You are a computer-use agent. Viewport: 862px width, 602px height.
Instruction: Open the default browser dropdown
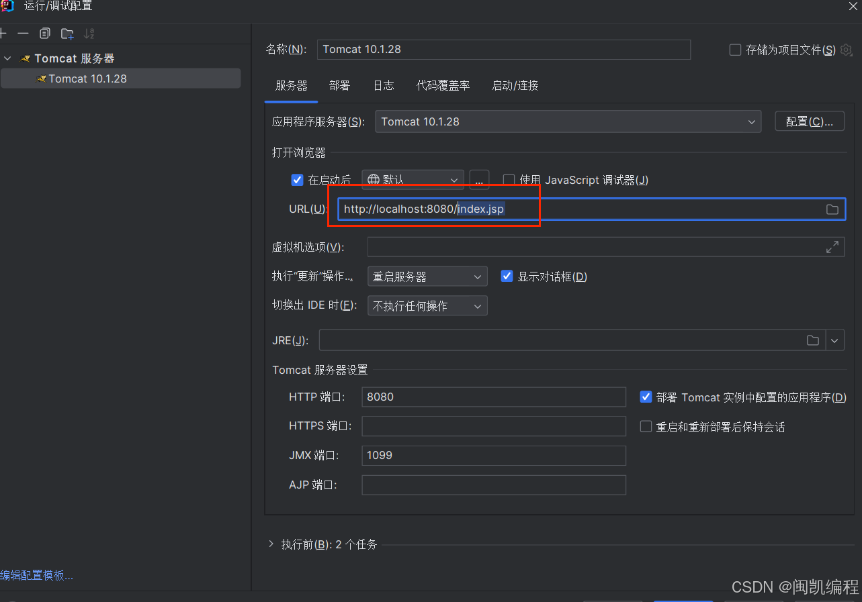pyautogui.click(x=413, y=180)
